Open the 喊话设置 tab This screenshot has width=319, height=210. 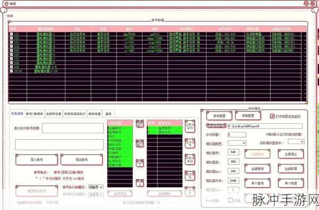pyautogui.click(x=95, y=114)
